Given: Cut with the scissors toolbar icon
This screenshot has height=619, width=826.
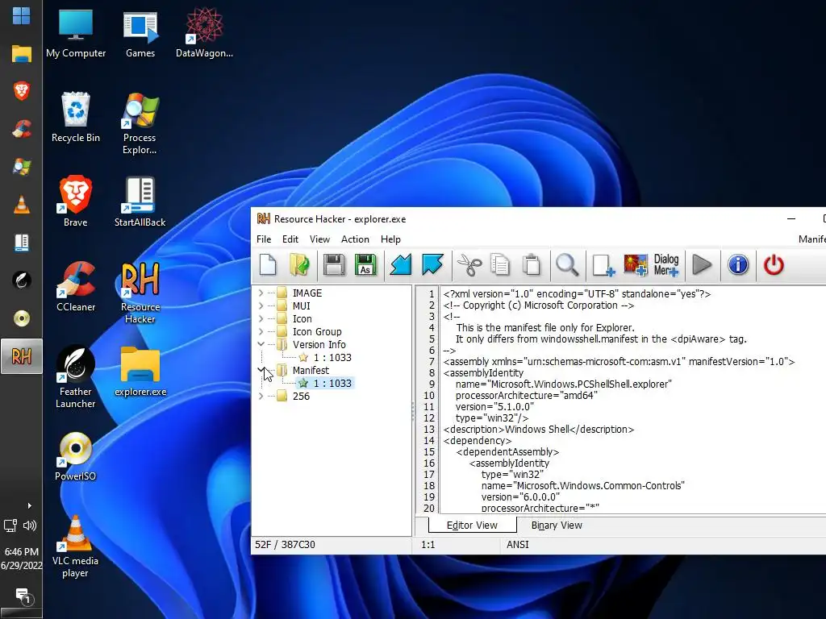Looking at the screenshot, I should [x=469, y=264].
